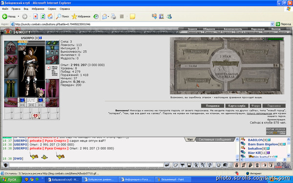The image size is (293, 183).
Task: Click the chat log vertical scrollbar
Action: [237, 149]
